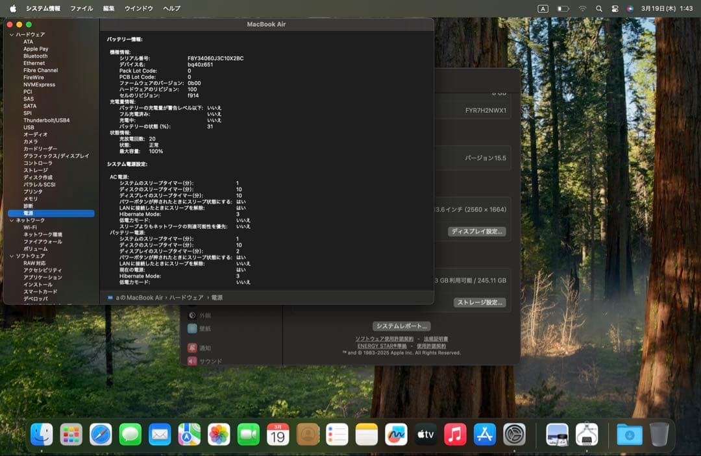Click ディスプレイ設定… button

pyautogui.click(x=477, y=232)
